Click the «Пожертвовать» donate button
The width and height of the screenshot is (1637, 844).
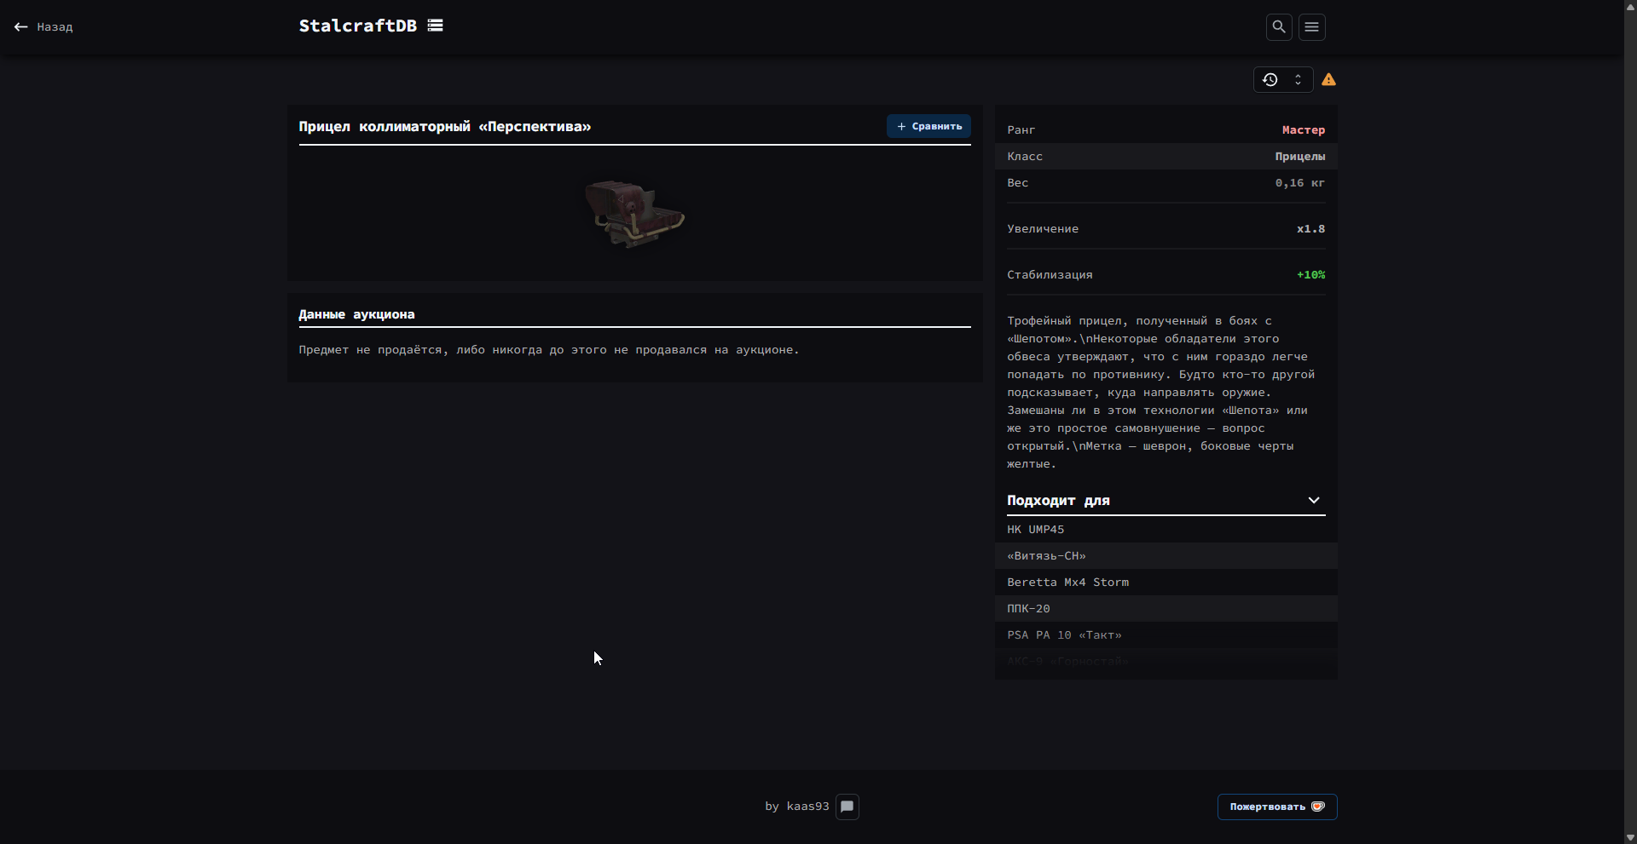1276,807
